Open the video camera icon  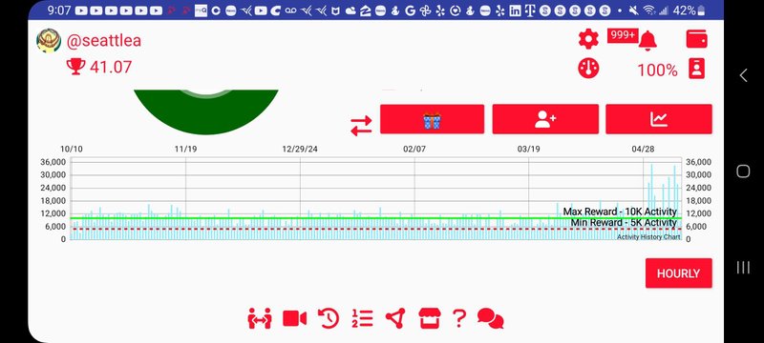294,319
